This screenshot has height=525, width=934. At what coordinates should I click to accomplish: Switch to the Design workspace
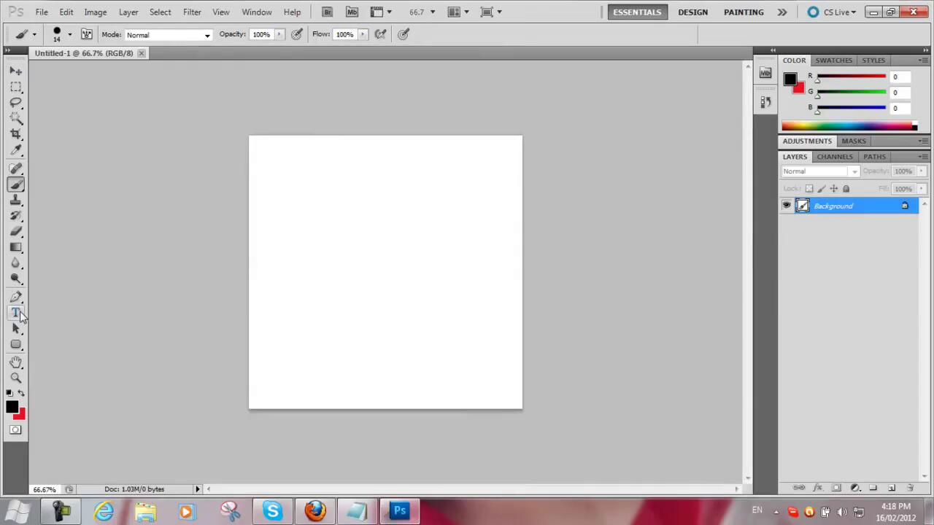coord(692,12)
